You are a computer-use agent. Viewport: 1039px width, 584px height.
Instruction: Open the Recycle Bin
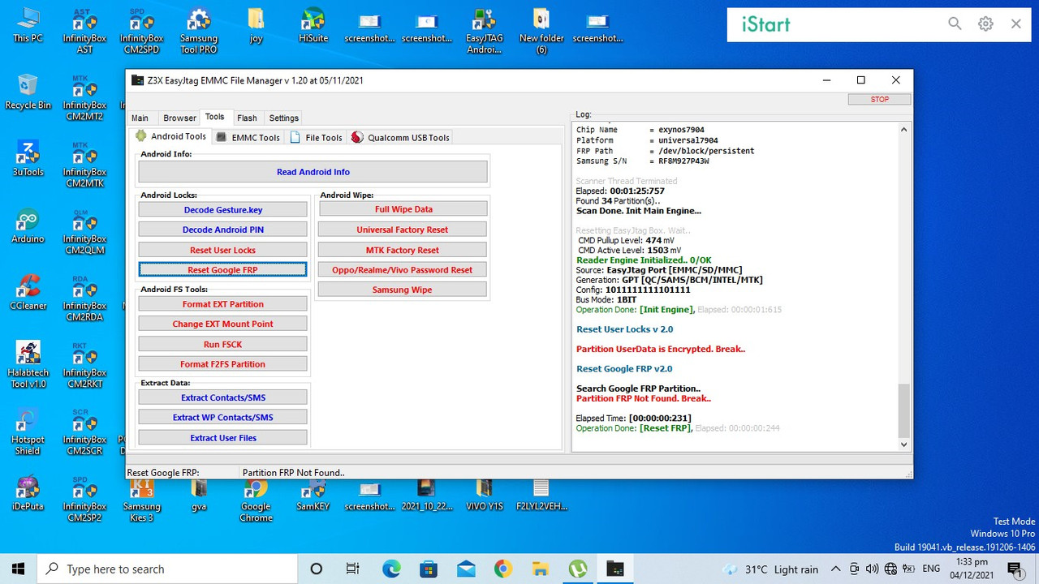pyautogui.click(x=28, y=92)
